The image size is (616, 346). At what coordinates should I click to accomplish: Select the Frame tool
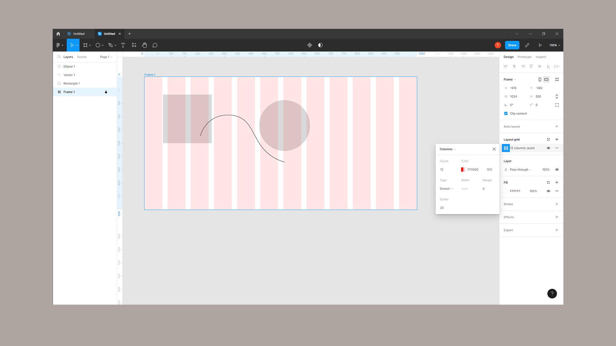click(x=85, y=45)
